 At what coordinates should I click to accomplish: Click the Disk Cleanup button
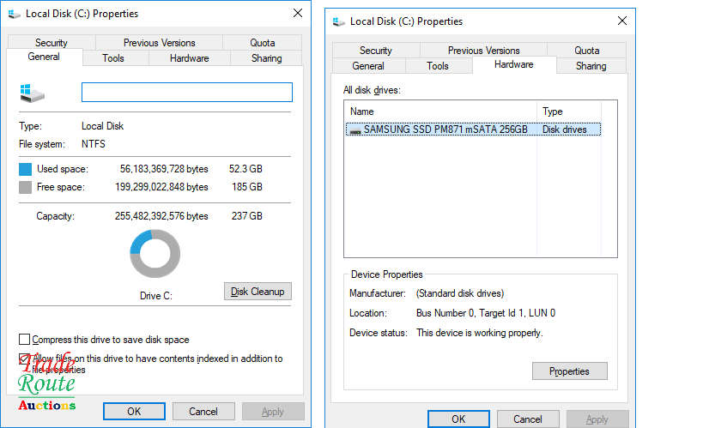[258, 292]
